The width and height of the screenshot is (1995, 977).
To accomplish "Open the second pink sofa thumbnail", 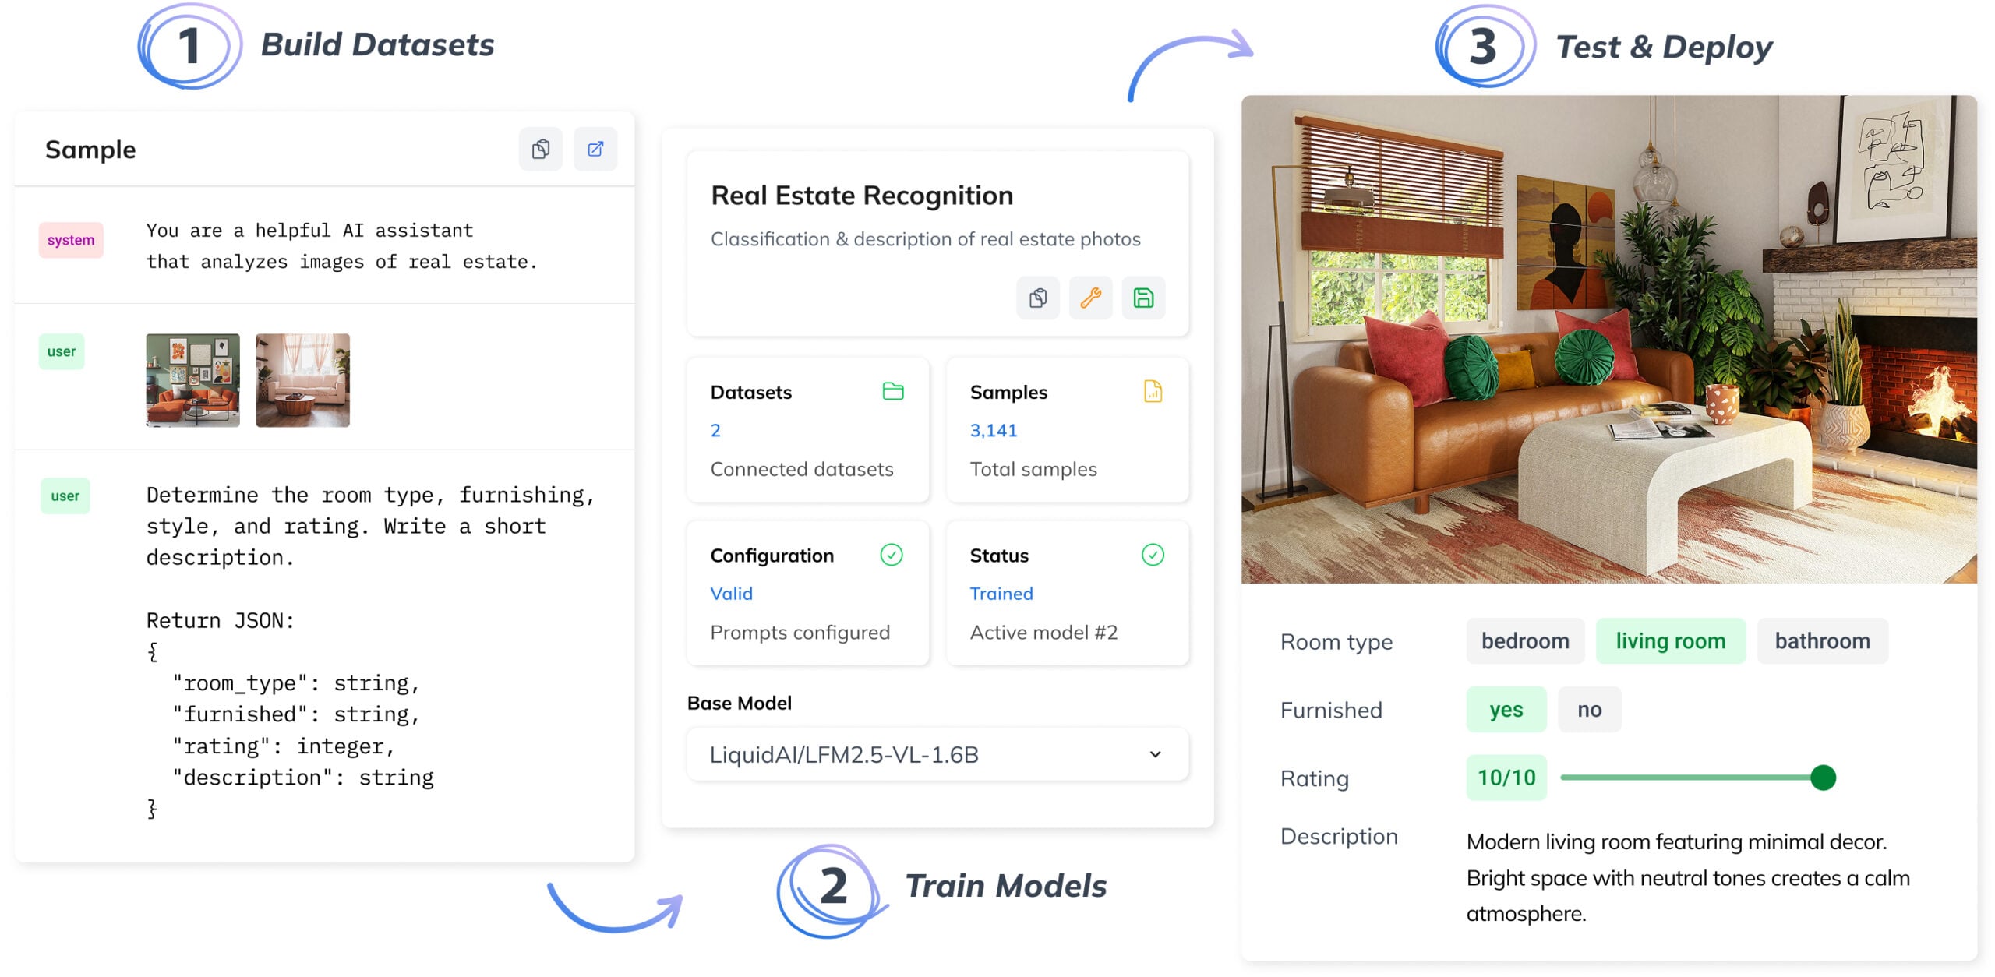I will pyautogui.click(x=302, y=379).
